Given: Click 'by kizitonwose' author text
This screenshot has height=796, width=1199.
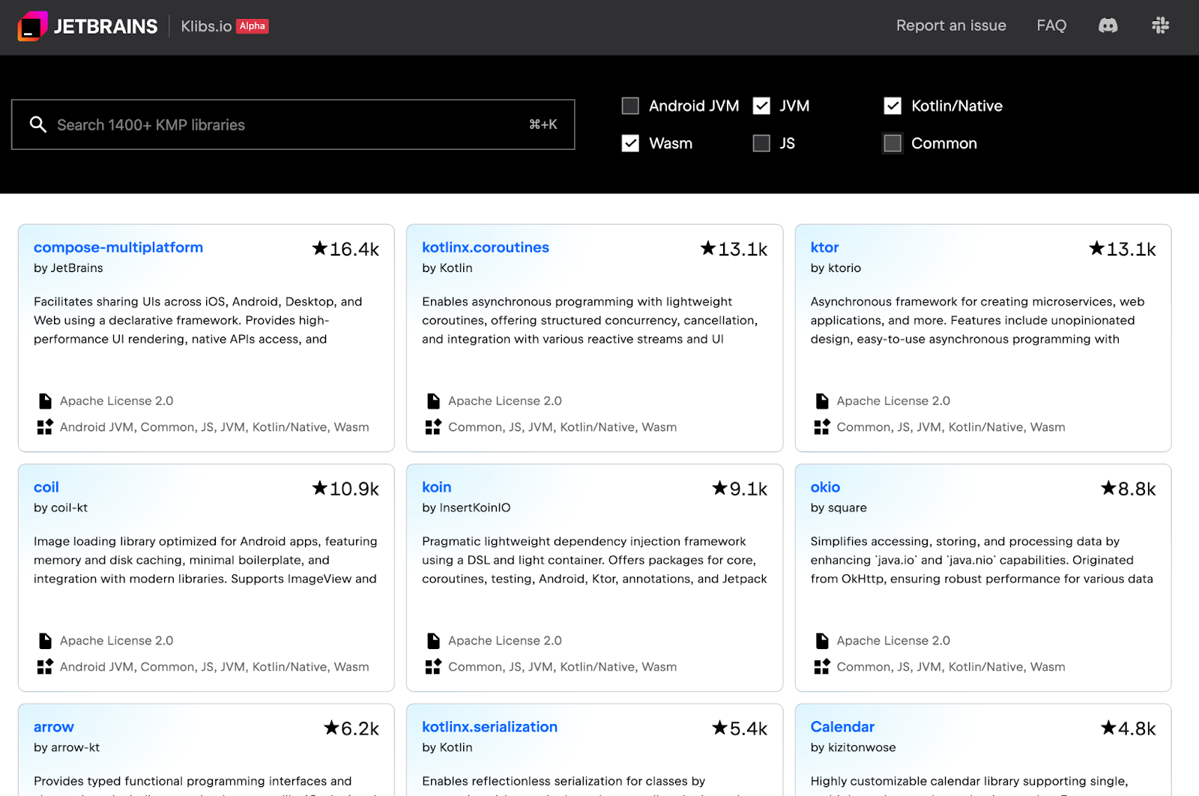Looking at the screenshot, I should pyautogui.click(x=853, y=748).
